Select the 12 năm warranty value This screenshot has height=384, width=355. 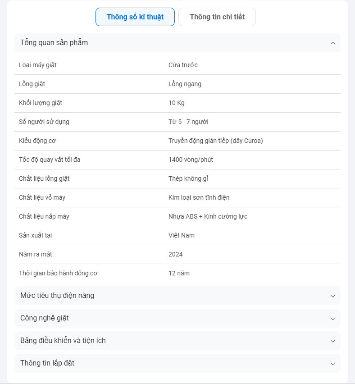(179, 273)
